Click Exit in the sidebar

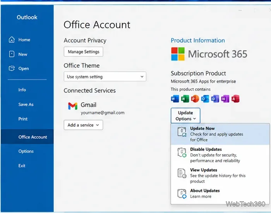22,166
